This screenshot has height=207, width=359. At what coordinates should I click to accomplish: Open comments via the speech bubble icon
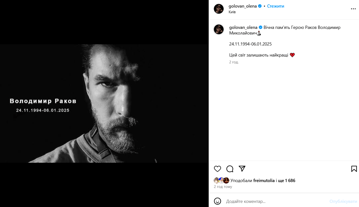point(230,168)
